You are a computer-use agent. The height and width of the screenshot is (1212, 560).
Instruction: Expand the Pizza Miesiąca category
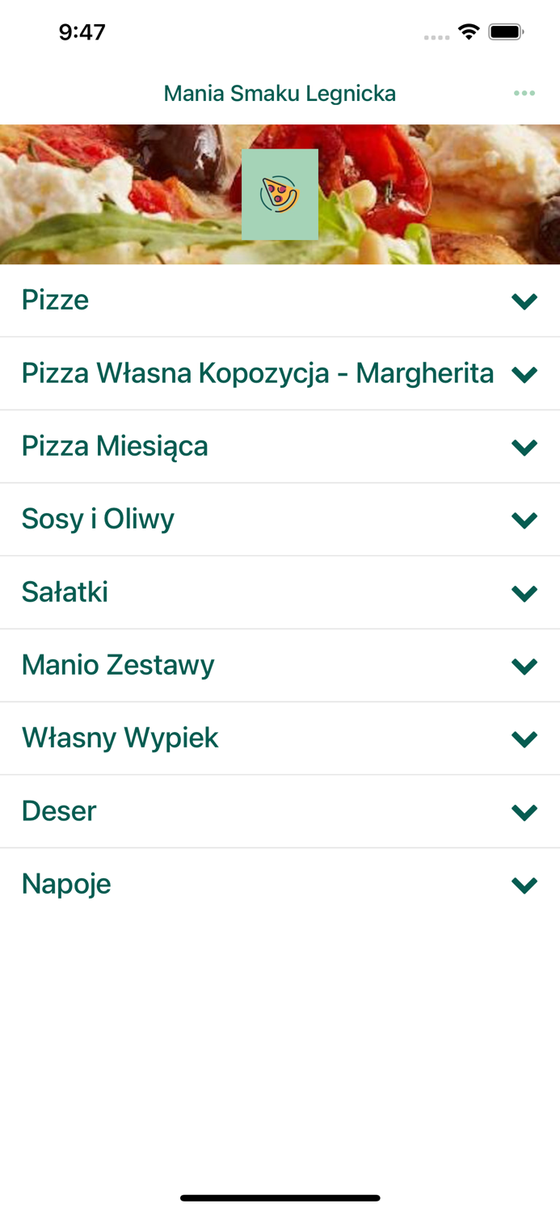click(524, 446)
